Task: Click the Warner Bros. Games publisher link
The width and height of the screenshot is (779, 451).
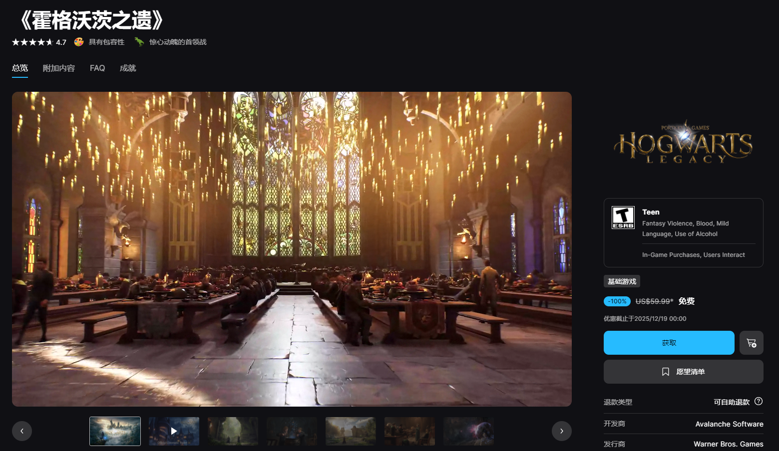Action: point(728,444)
